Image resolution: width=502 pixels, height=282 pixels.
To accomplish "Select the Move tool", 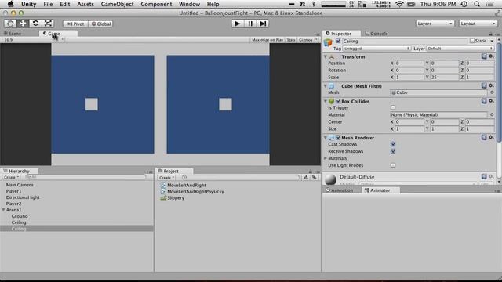I will pos(23,23).
